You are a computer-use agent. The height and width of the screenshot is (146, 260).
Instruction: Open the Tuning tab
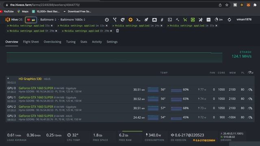[71, 42]
